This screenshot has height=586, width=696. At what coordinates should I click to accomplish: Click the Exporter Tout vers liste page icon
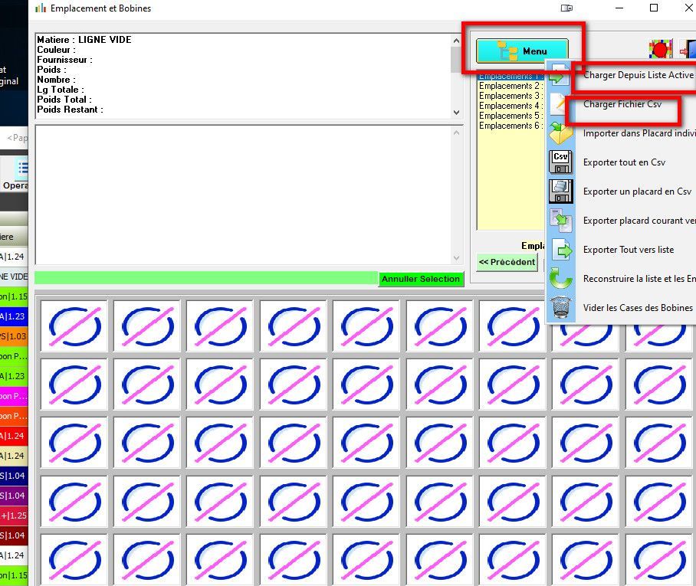coord(560,249)
